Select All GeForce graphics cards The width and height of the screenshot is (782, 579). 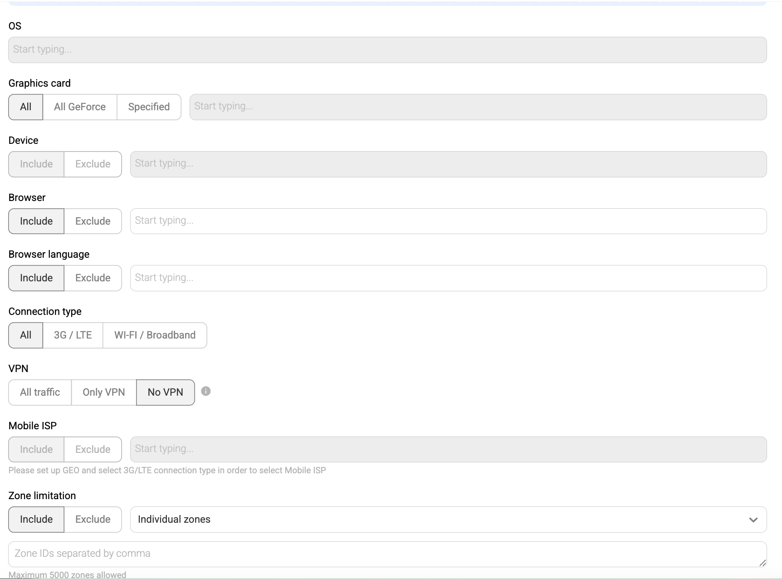80,107
